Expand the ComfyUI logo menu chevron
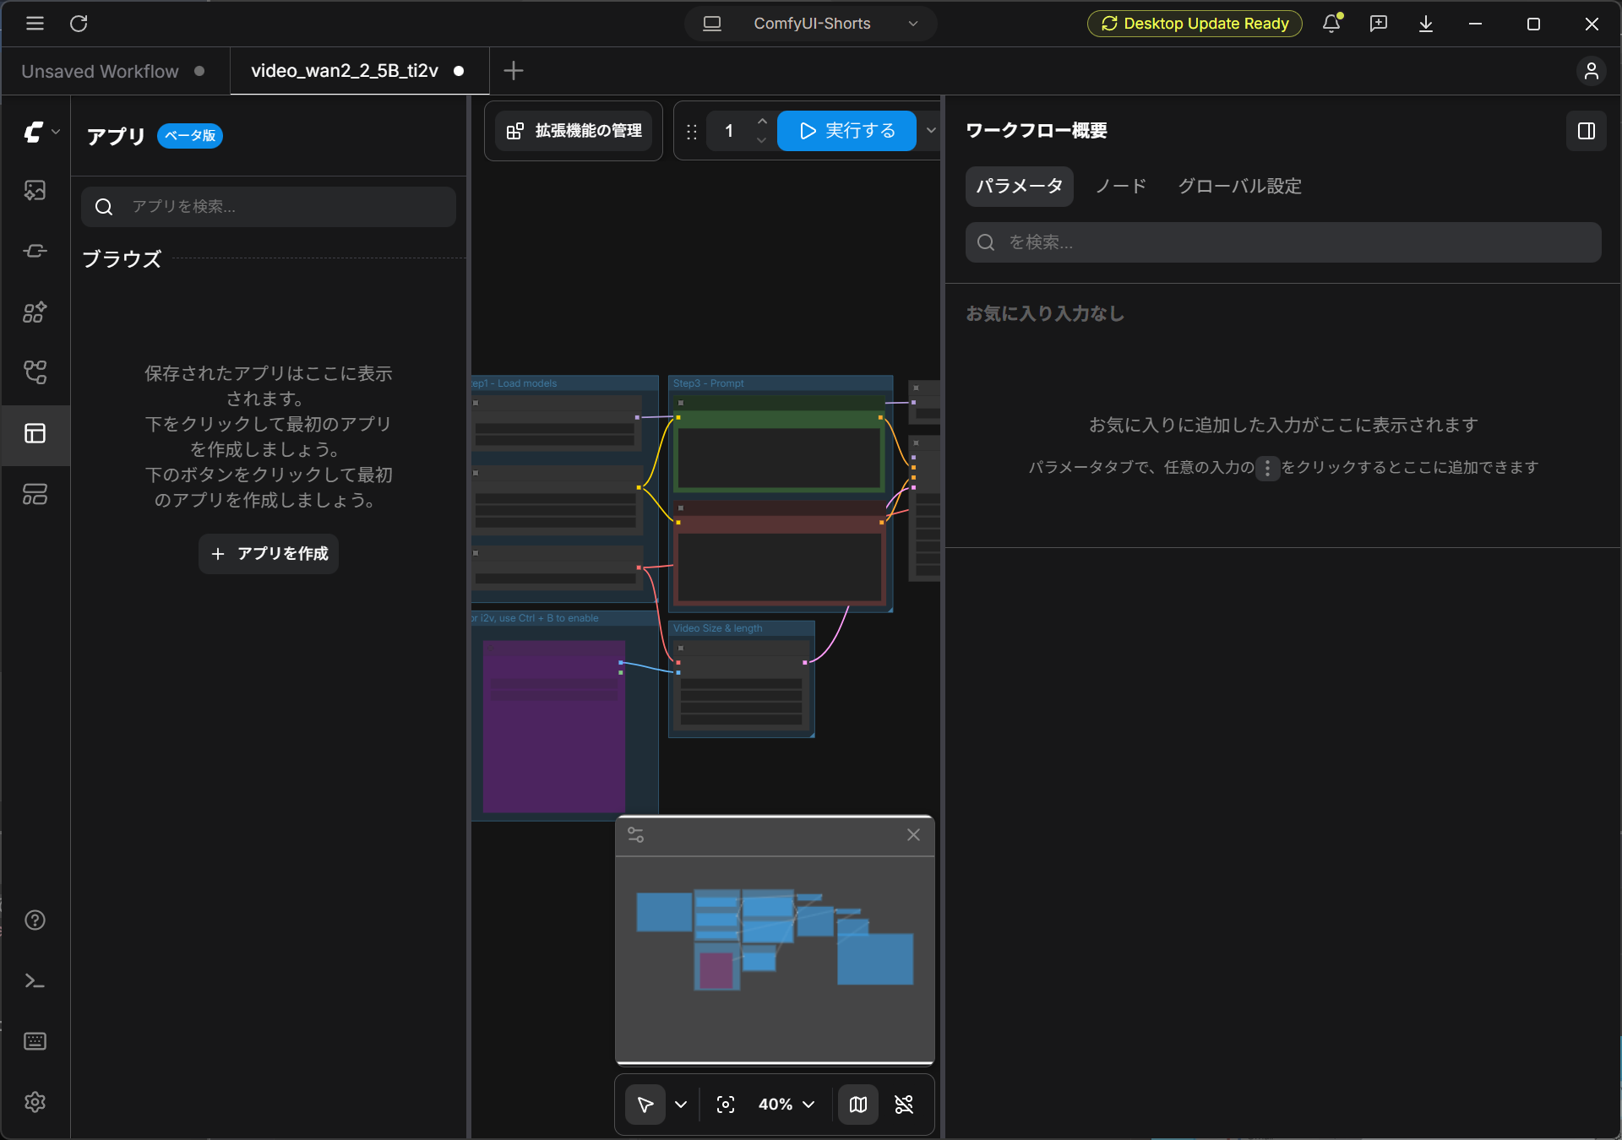Viewport: 1622px width, 1140px height. [x=56, y=132]
